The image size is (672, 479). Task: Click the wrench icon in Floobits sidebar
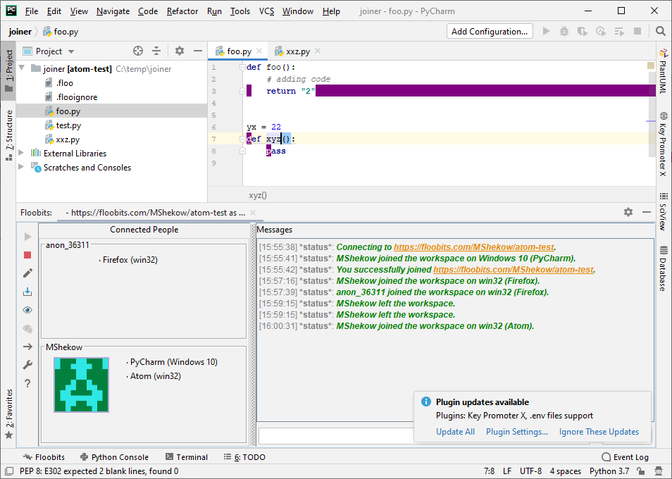(x=27, y=365)
